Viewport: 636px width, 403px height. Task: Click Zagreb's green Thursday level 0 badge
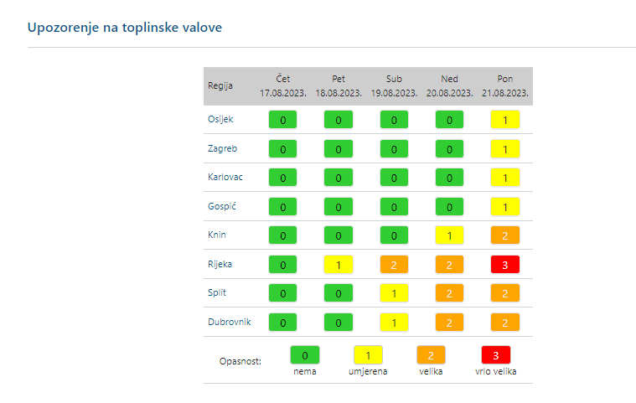[x=283, y=149]
